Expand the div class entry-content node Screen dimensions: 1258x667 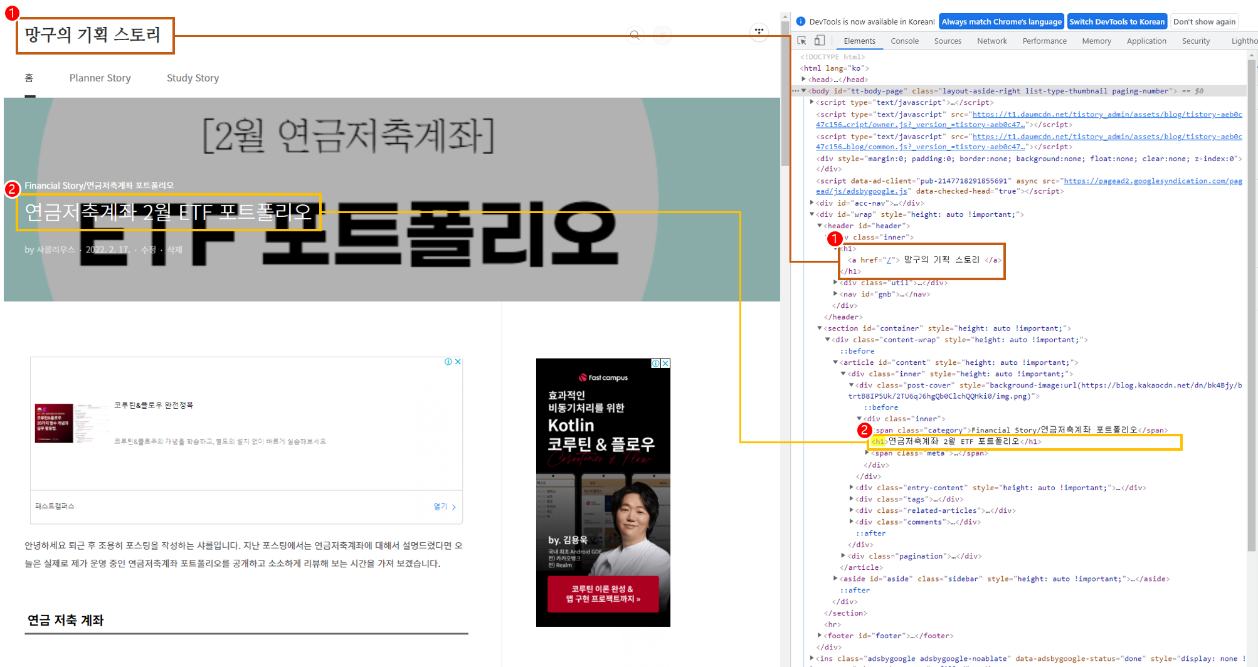tap(852, 488)
